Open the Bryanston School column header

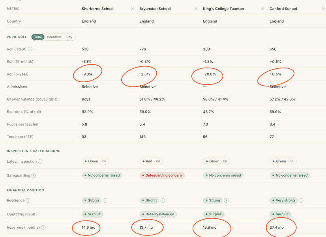coord(155,9)
